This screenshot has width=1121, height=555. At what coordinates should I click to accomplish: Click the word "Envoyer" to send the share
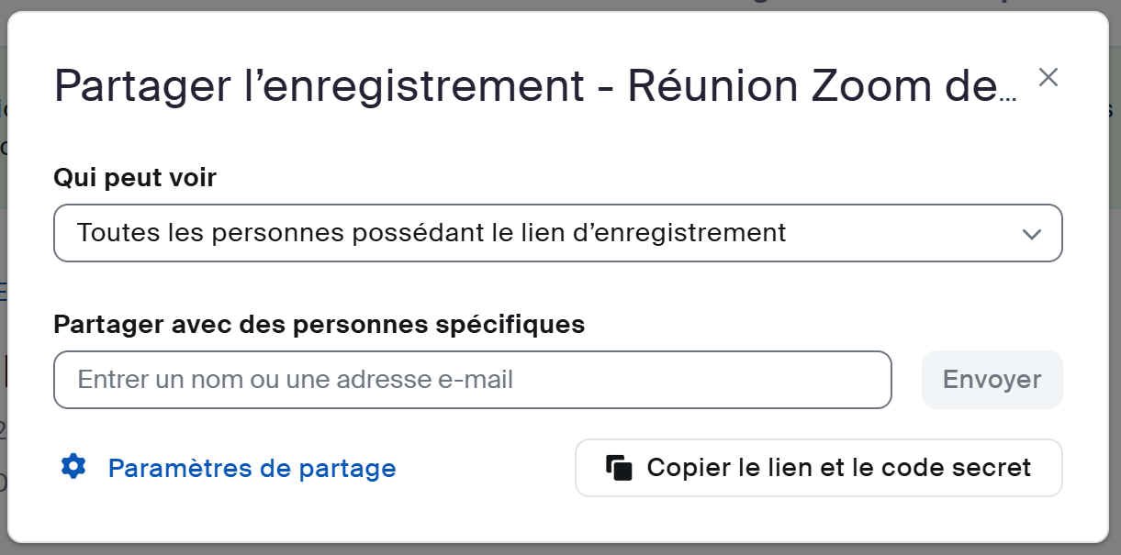pyautogui.click(x=992, y=380)
